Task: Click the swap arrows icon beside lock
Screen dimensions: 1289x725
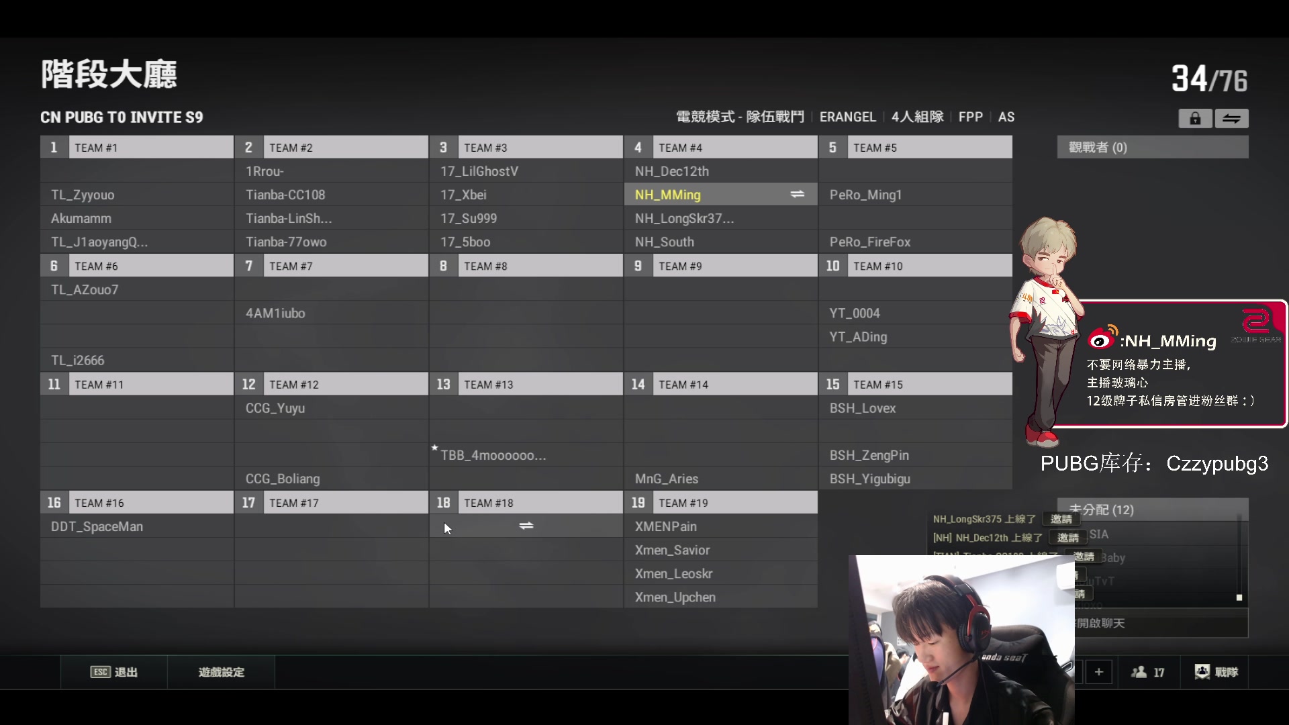Action: 1231,119
